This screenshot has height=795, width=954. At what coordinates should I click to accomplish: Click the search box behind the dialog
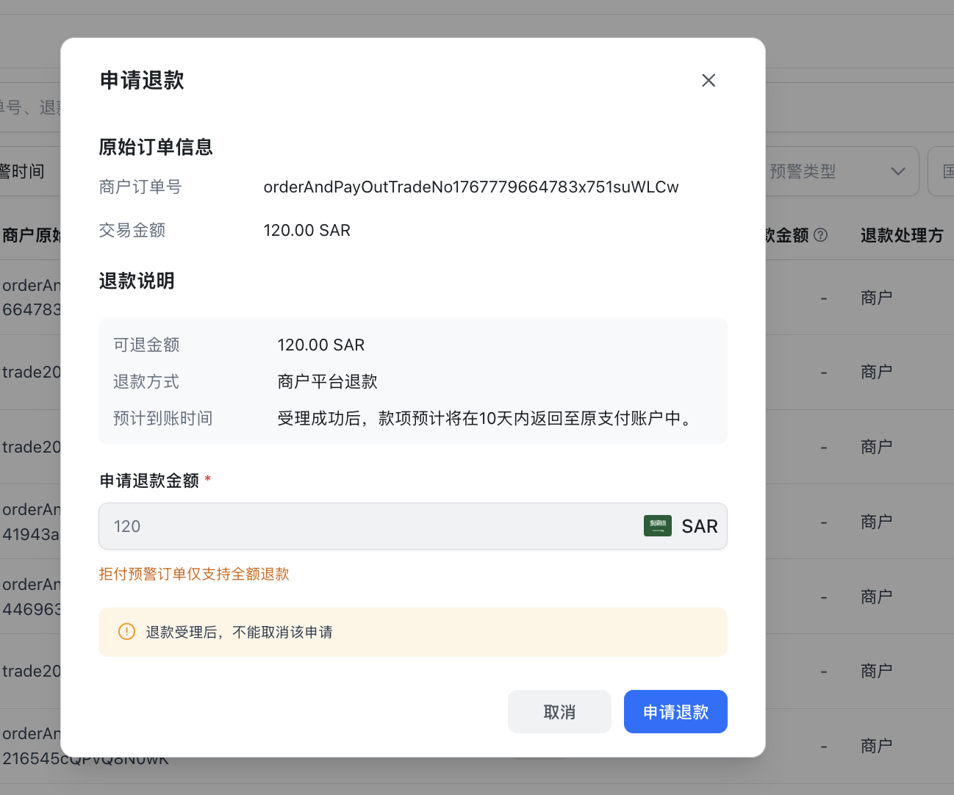click(x=29, y=108)
